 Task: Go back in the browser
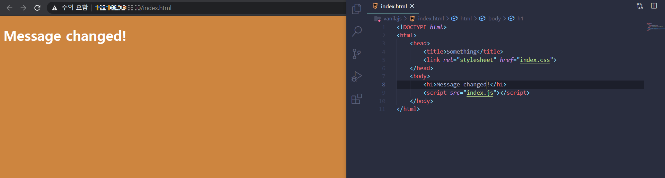point(9,8)
